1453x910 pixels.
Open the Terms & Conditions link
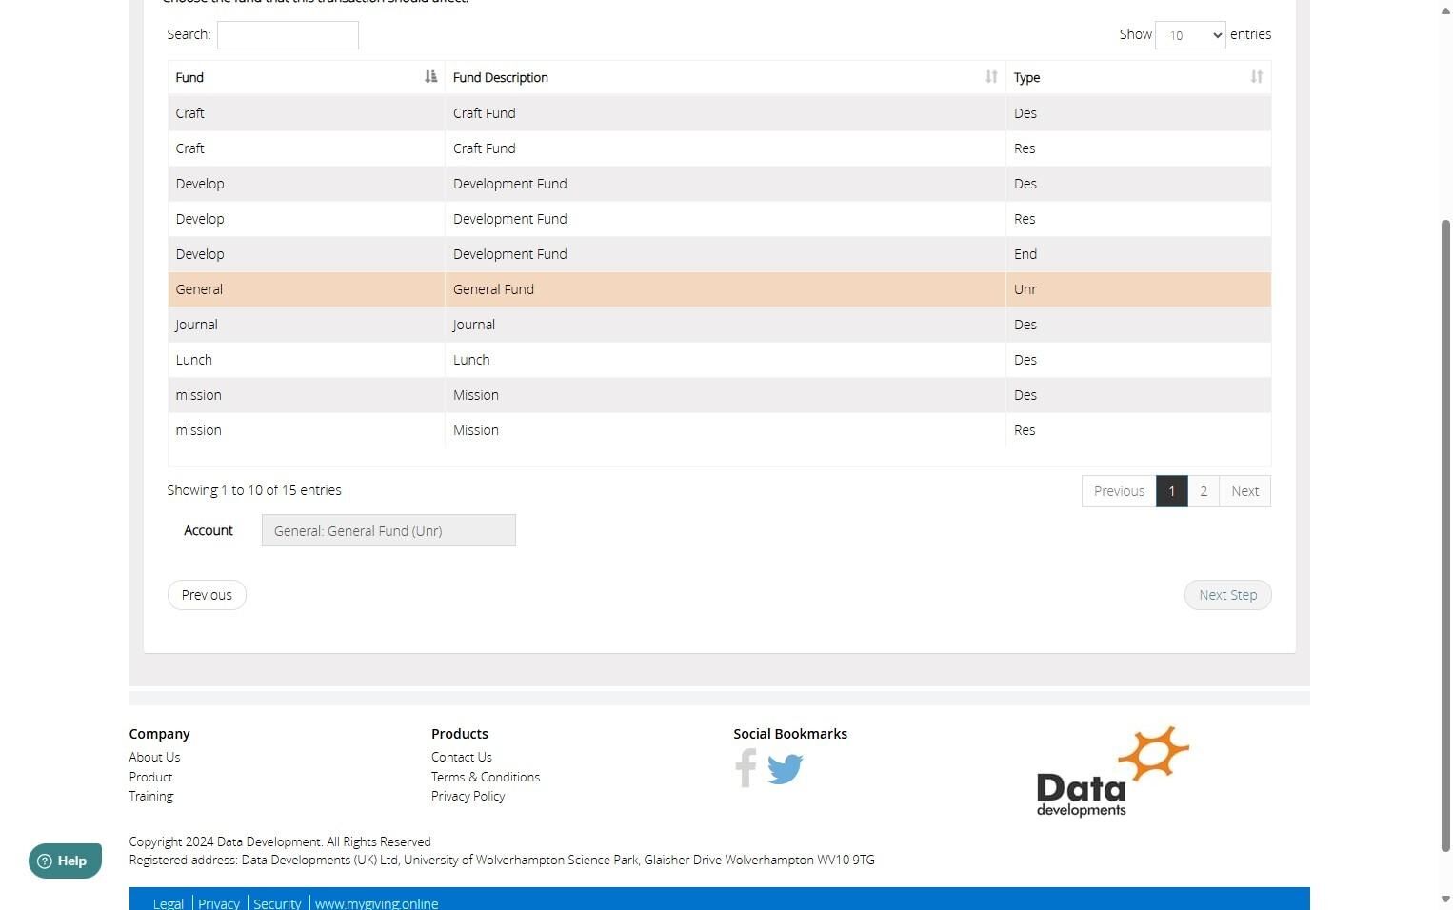(486, 777)
